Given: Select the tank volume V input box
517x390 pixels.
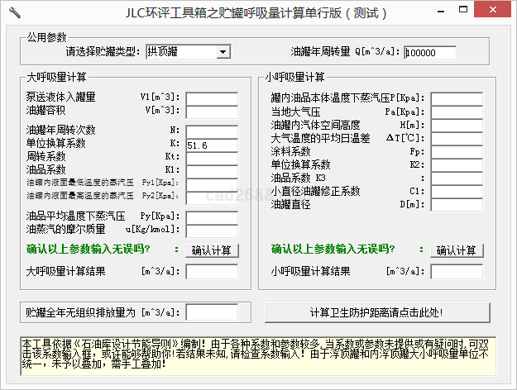Looking at the screenshot, I should pos(211,112).
